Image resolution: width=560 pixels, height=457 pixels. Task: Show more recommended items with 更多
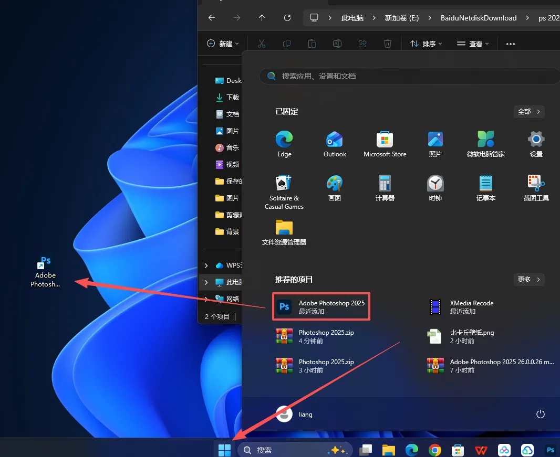pyautogui.click(x=529, y=279)
